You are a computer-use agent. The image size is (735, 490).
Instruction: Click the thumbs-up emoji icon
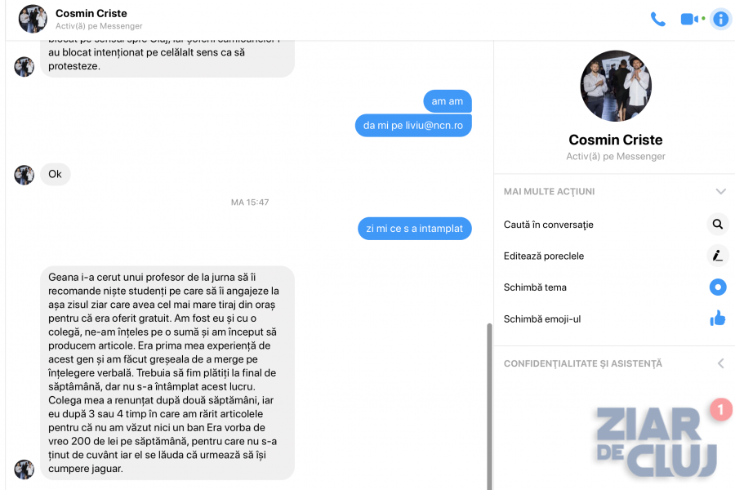(x=718, y=318)
